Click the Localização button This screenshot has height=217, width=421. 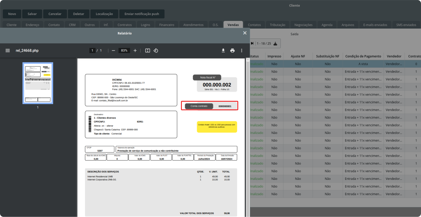(104, 14)
